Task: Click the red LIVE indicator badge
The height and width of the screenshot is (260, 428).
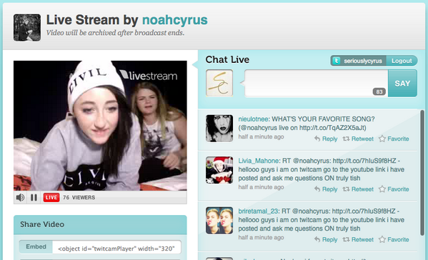Action: pos(51,197)
